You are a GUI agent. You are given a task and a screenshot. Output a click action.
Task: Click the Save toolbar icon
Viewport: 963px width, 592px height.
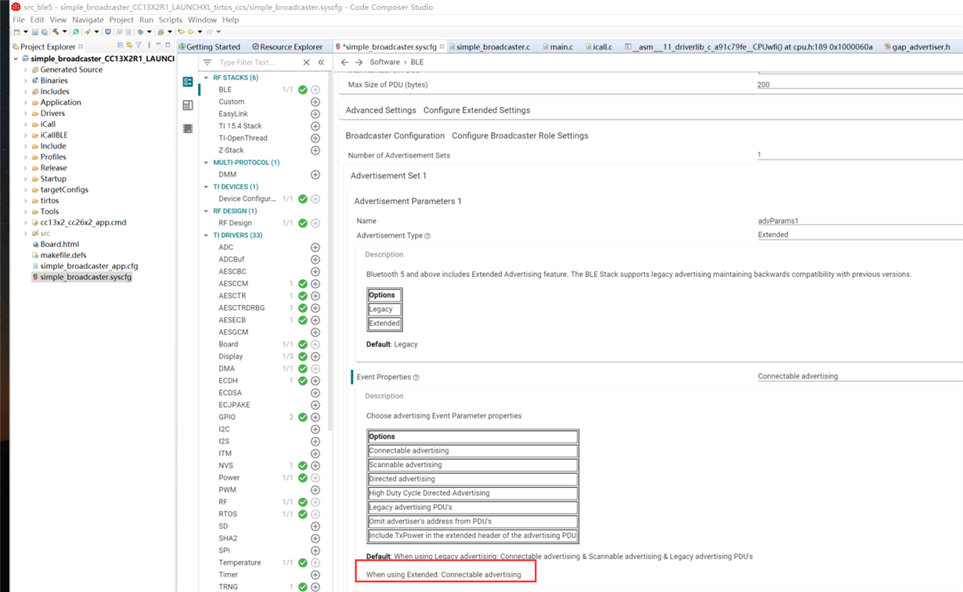pos(34,32)
